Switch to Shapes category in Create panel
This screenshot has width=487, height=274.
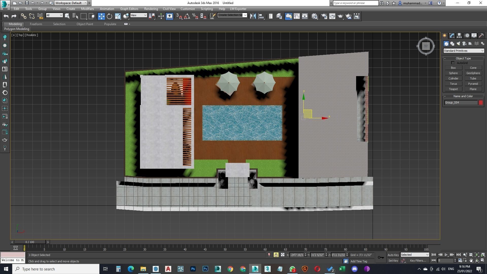[452, 44]
